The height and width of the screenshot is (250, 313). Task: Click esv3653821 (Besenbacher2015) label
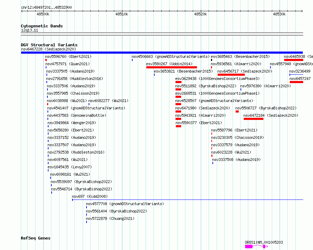coord(183,71)
